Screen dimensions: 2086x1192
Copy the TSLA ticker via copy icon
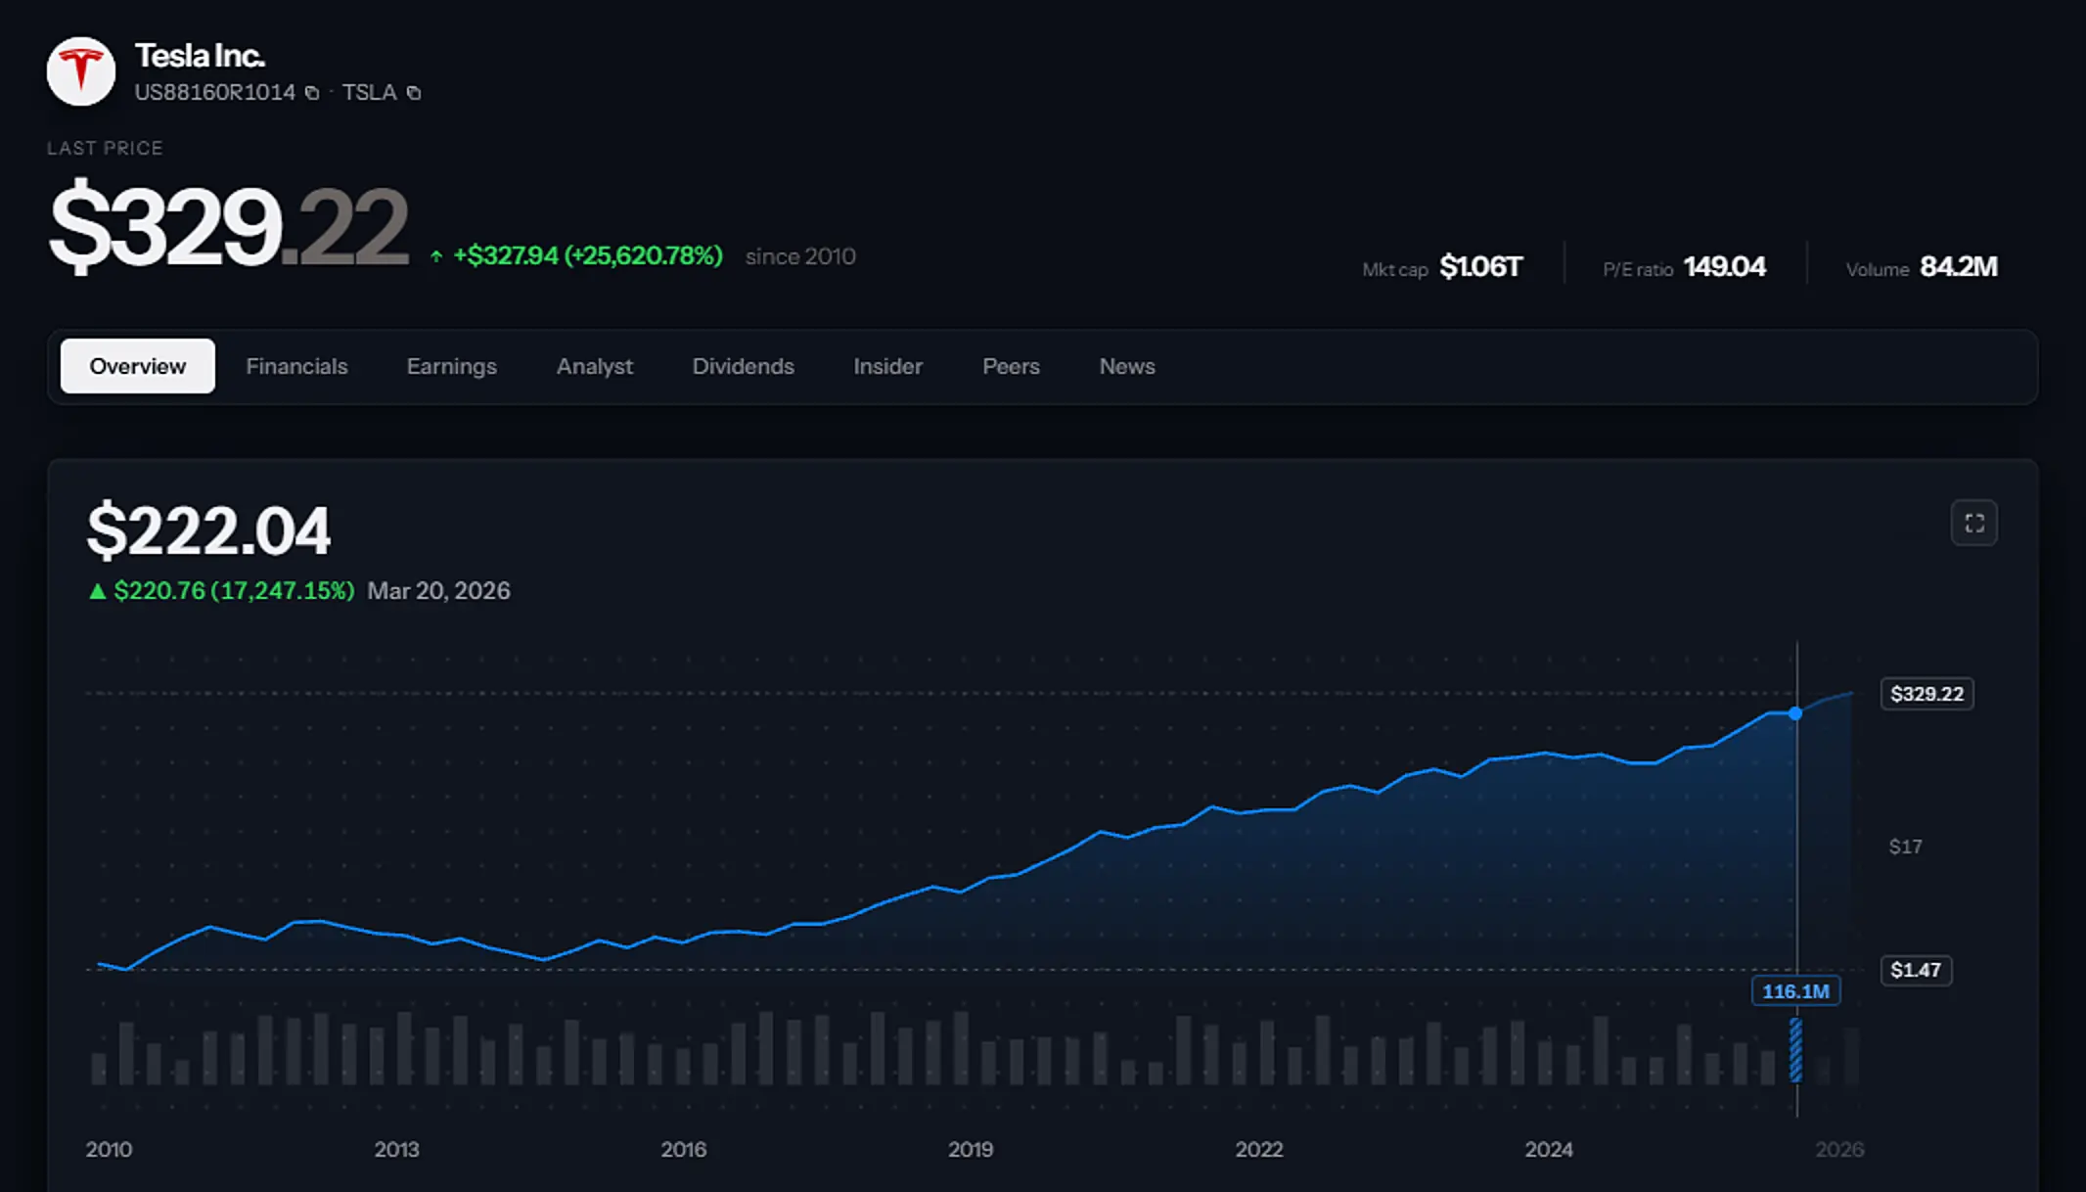414,93
